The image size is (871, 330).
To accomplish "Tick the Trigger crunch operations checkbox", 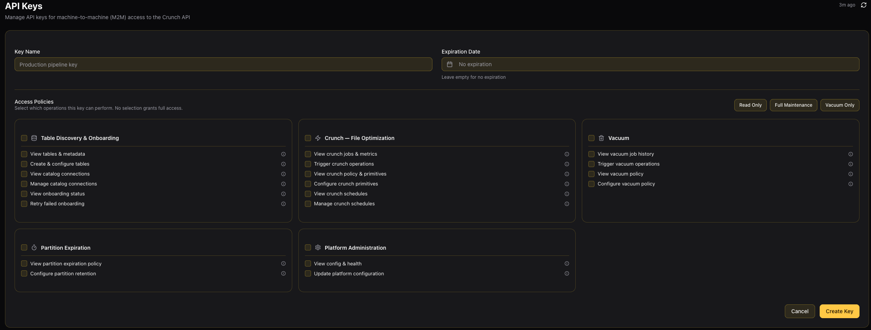I will [308, 164].
